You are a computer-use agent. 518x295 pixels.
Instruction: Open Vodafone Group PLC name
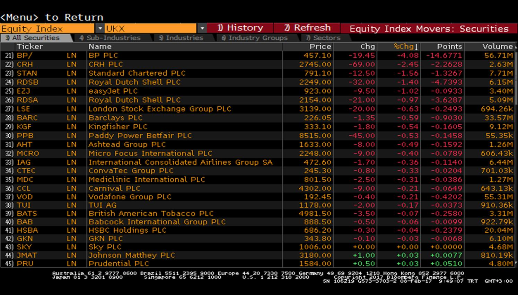(130, 197)
